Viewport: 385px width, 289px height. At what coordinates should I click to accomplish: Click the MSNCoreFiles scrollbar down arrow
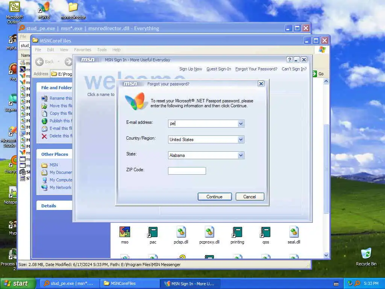[x=326, y=256]
